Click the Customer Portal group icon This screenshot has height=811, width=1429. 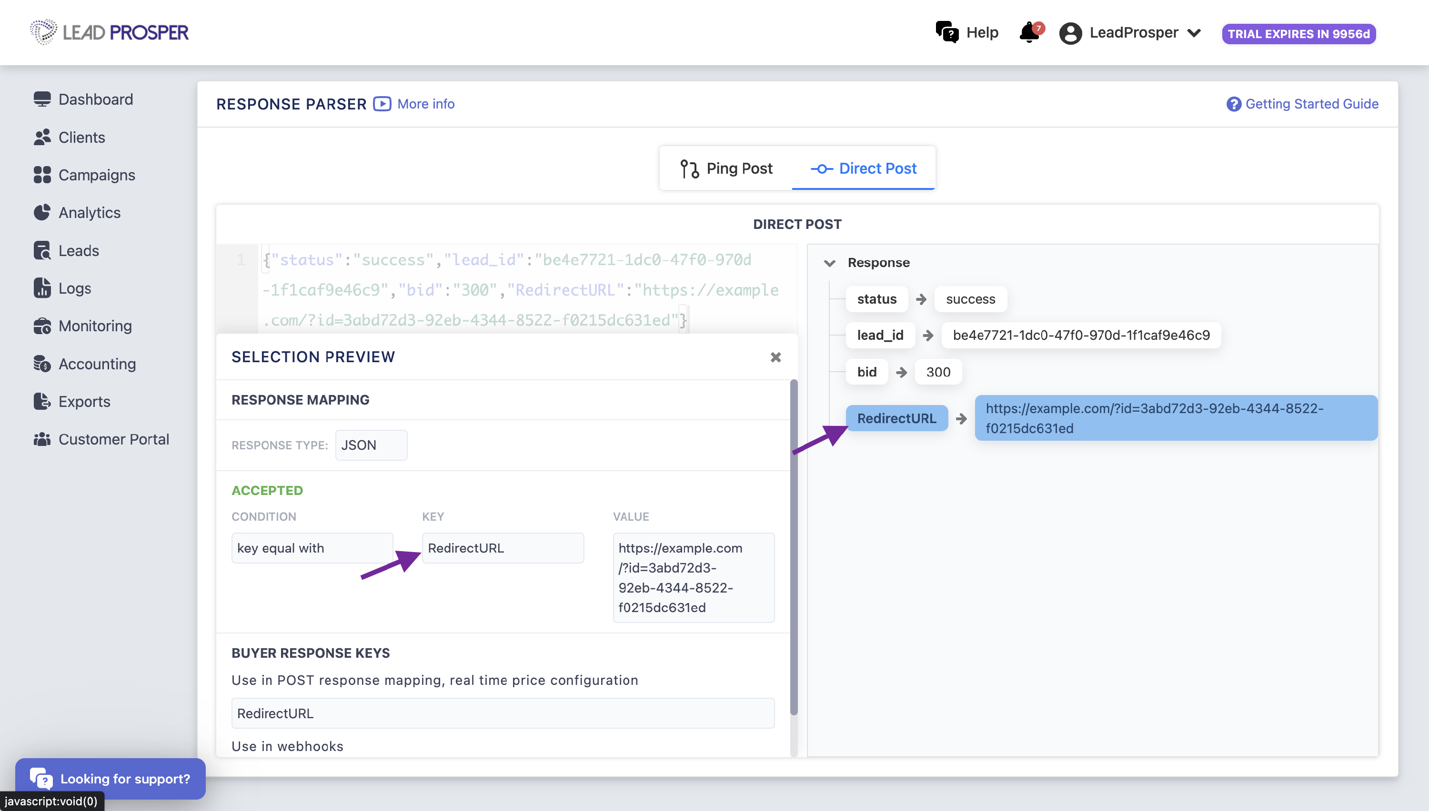42,439
